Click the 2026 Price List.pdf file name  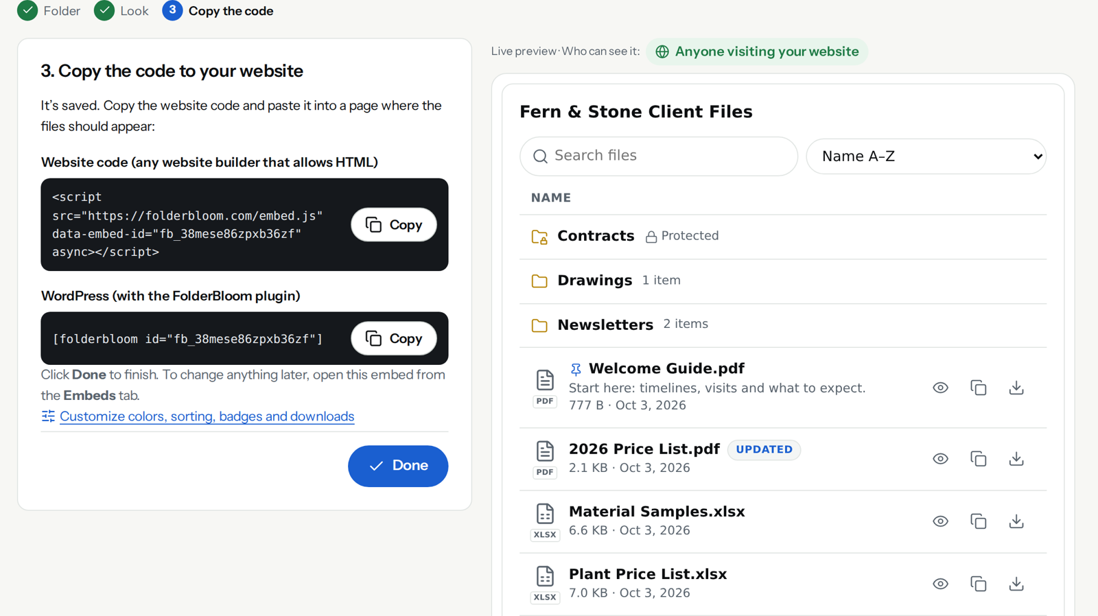pos(644,449)
